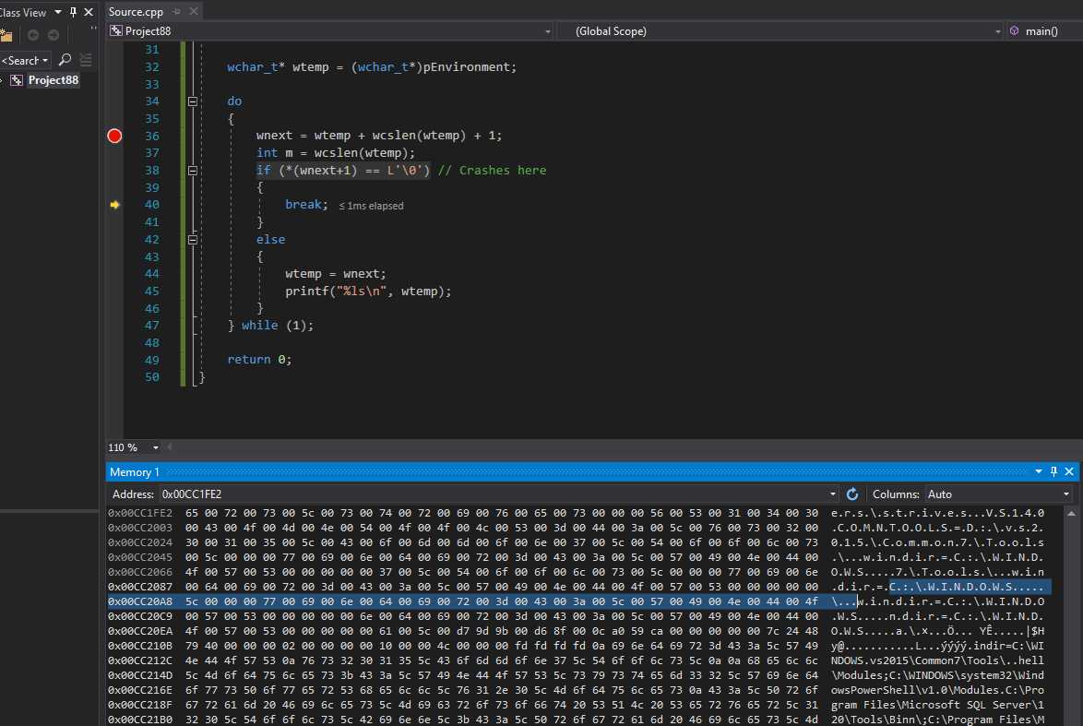The height and width of the screenshot is (726, 1083).
Task: Click 'int m' declaration on line 37
Action: coord(274,152)
